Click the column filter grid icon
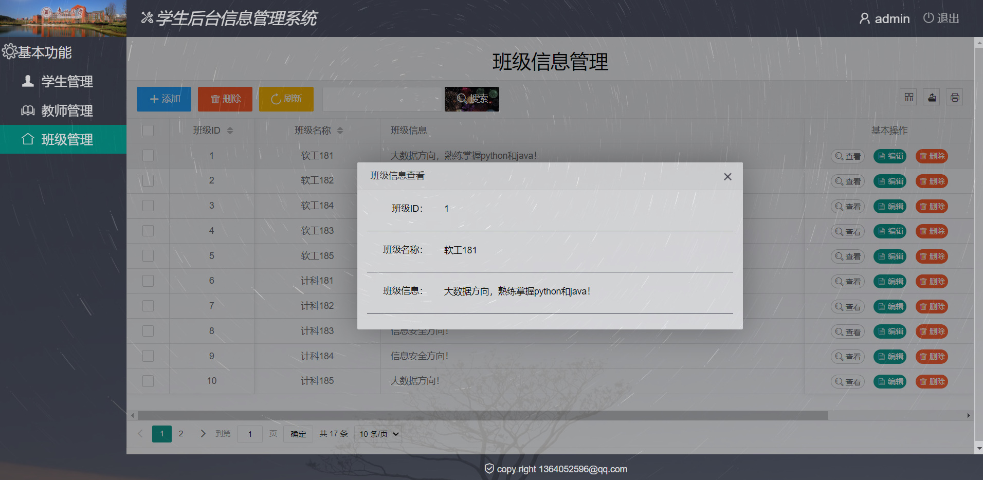 coord(909,97)
